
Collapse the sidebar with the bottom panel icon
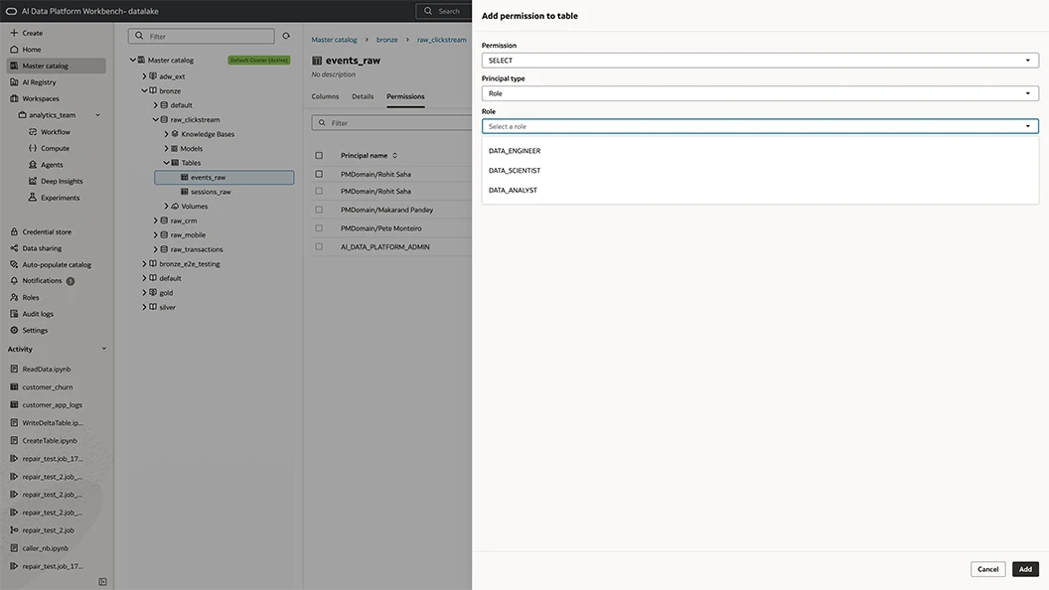(x=102, y=582)
